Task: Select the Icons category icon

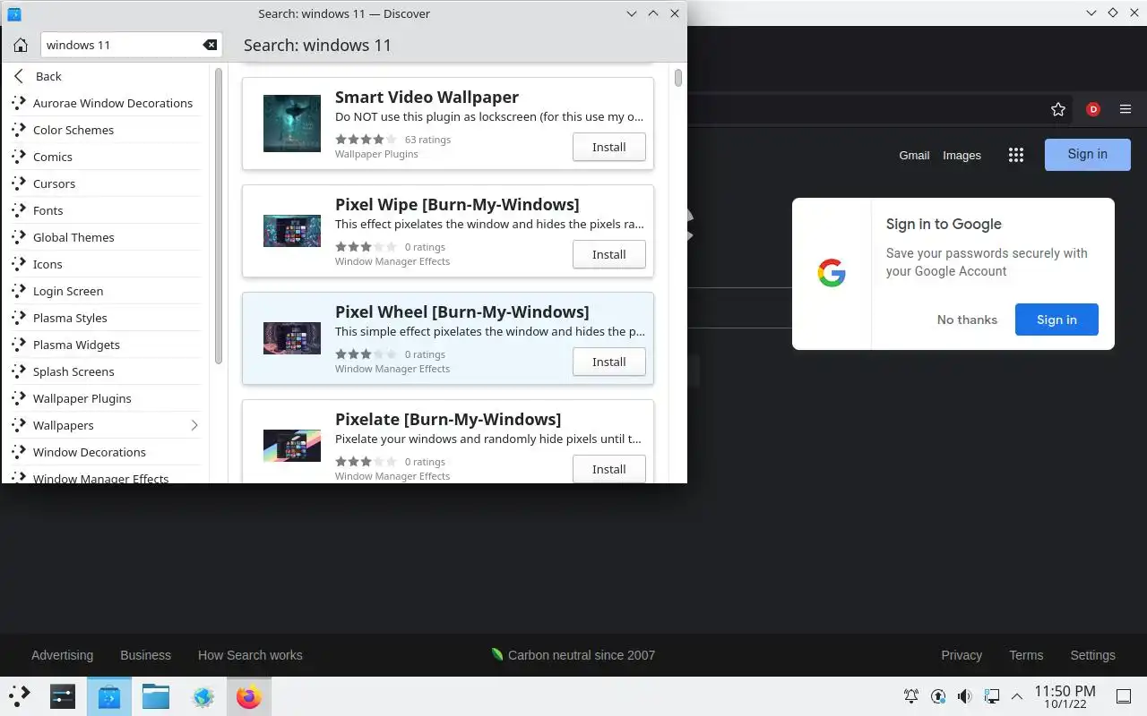Action: coord(19,264)
